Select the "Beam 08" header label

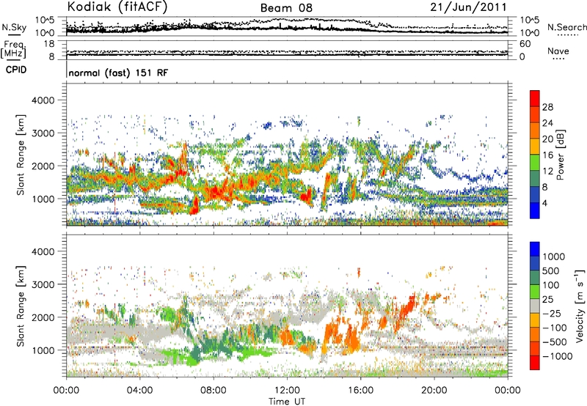pyautogui.click(x=286, y=8)
